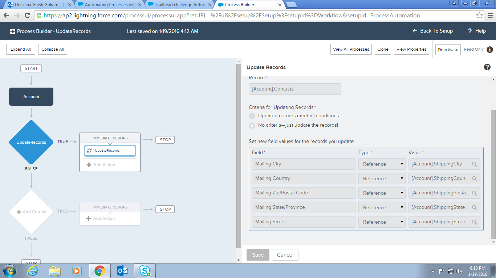The image size is (496, 278).
Task: Open the Action Center flag icon
Action: pyautogui.click(x=442, y=271)
